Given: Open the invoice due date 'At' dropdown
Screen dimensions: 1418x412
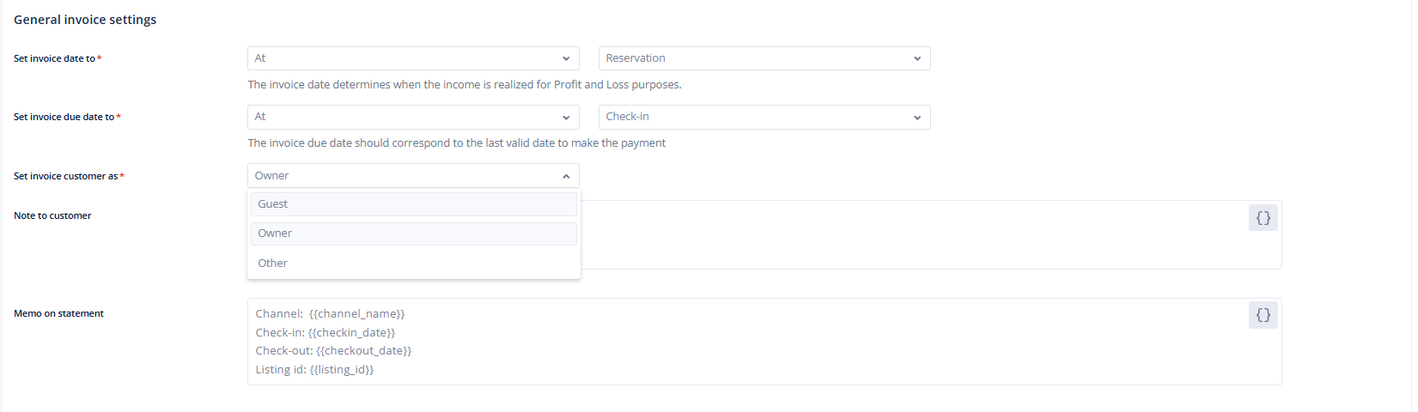Looking at the screenshot, I should pyautogui.click(x=413, y=117).
